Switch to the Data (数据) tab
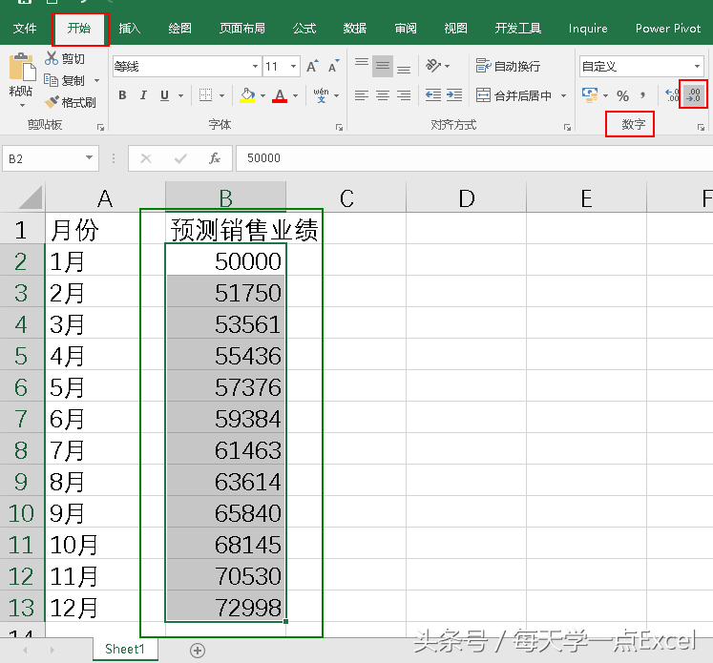This screenshot has width=713, height=663. tap(355, 29)
